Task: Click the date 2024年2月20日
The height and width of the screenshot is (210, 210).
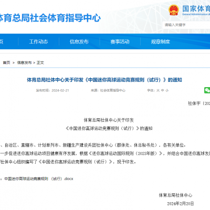Action: tap(181, 204)
